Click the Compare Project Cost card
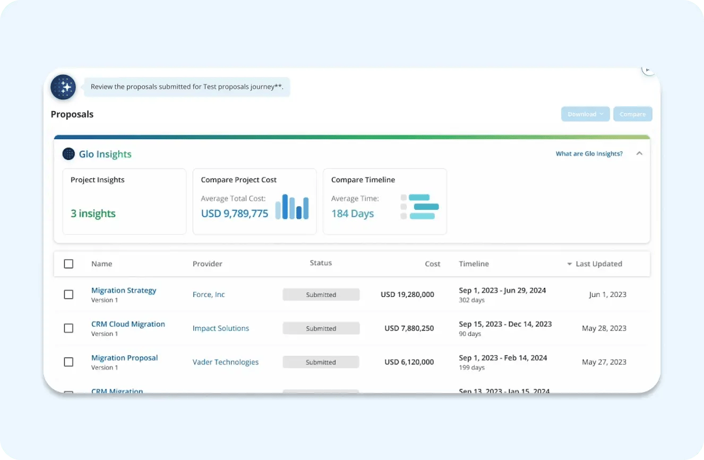 (254, 201)
